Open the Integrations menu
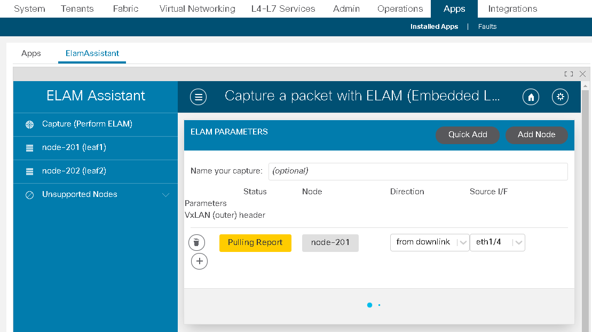The width and height of the screenshot is (592, 332). click(x=512, y=9)
